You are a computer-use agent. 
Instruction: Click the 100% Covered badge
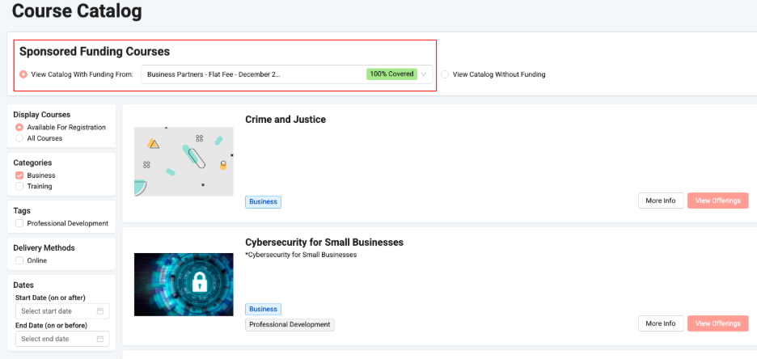point(391,74)
